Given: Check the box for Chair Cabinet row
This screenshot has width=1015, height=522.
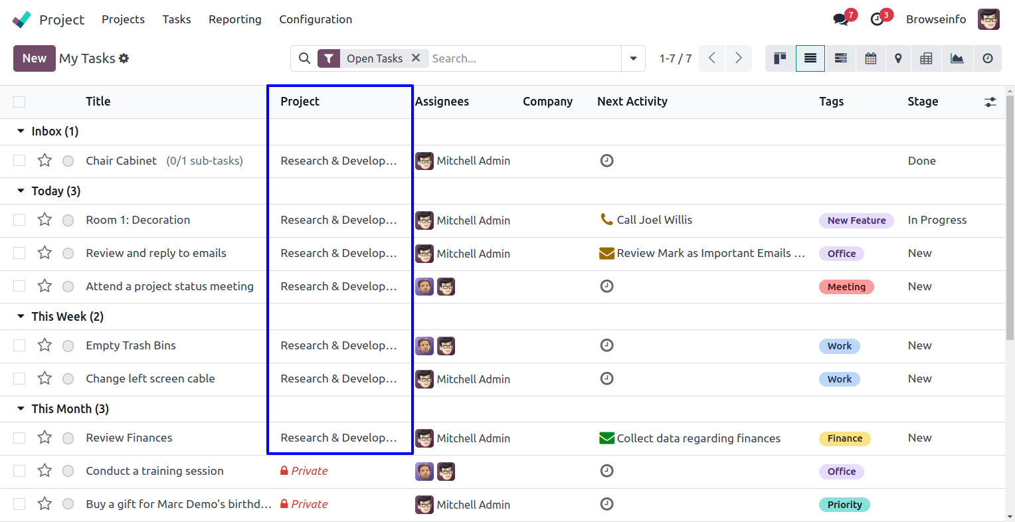Looking at the screenshot, I should (x=19, y=161).
